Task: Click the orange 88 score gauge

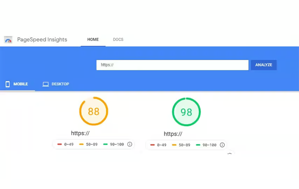Action: (x=94, y=111)
